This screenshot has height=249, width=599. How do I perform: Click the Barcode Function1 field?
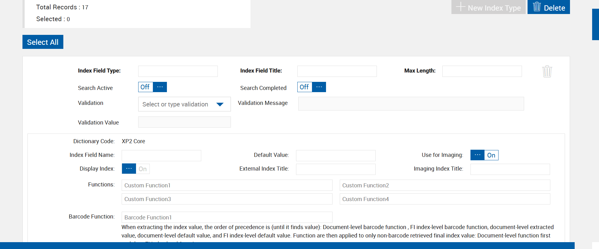point(227,217)
